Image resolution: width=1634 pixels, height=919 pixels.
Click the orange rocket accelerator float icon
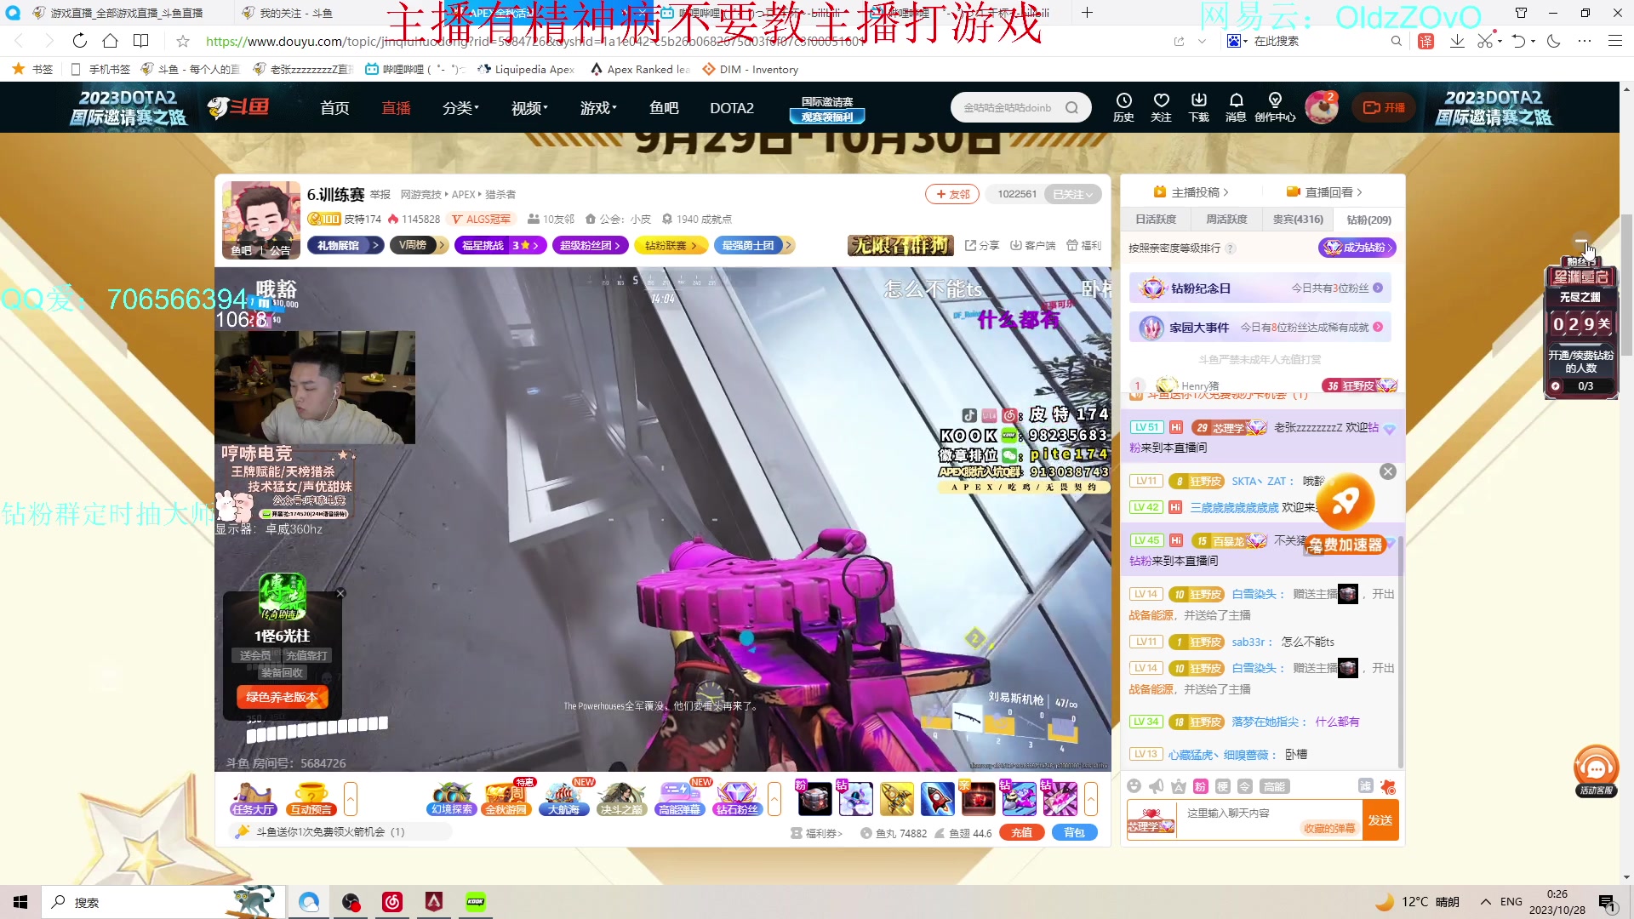pyautogui.click(x=1345, y=502)
